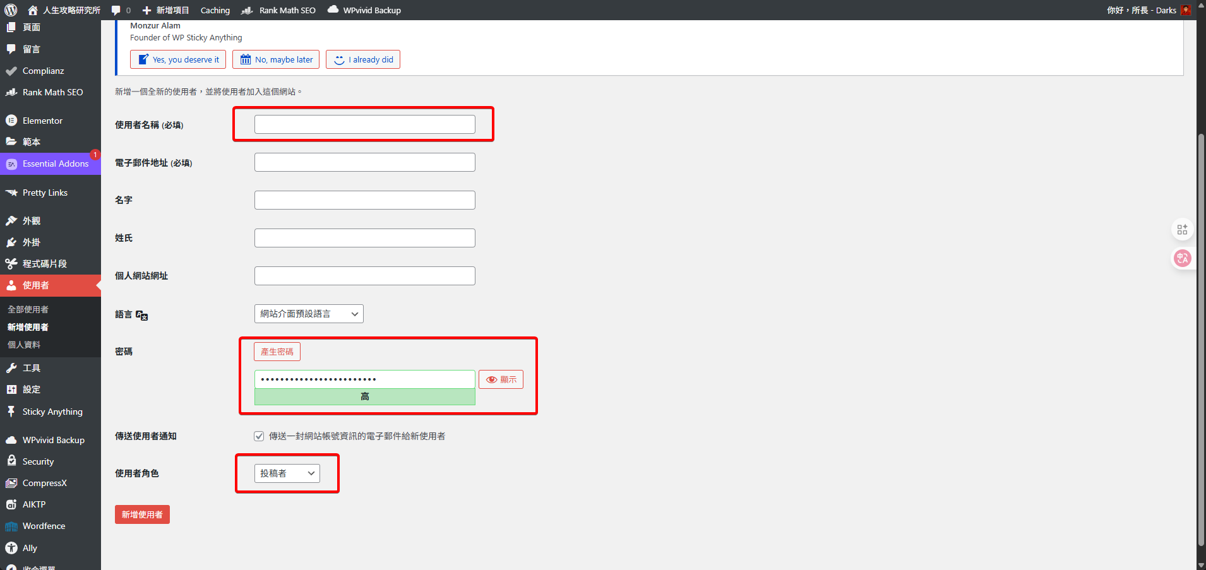1206x570 pixels.
Task: Click the WordPress logo icon
Action: [11, 10]
